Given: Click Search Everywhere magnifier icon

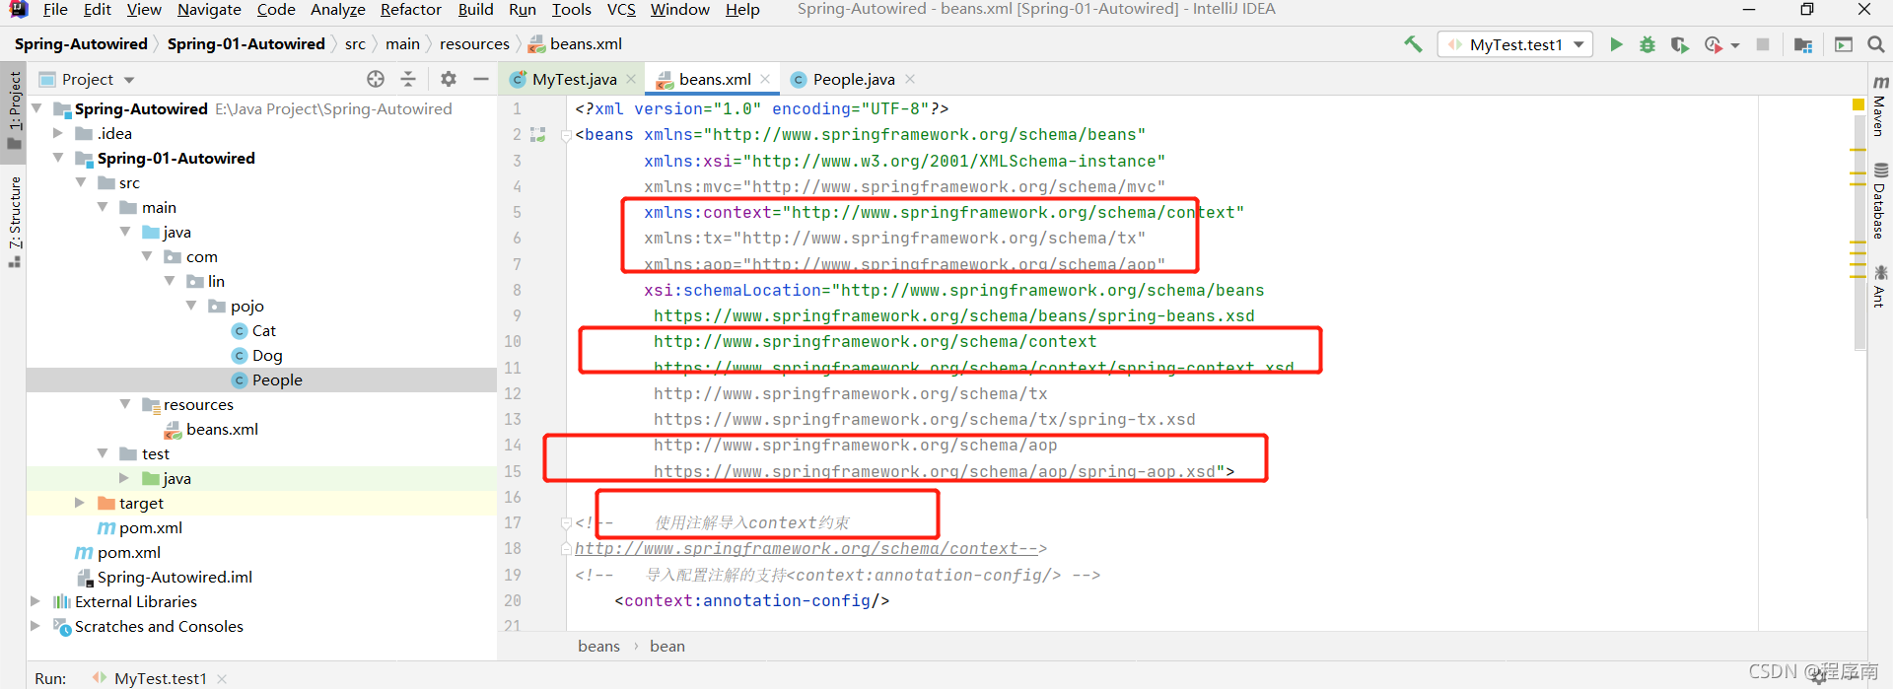Looking at the screenshot, I should (x=1875, y=44).
